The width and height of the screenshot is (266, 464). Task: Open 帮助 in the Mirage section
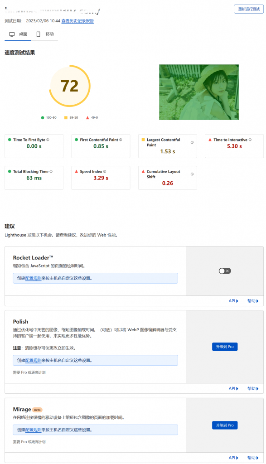[253, 457]
